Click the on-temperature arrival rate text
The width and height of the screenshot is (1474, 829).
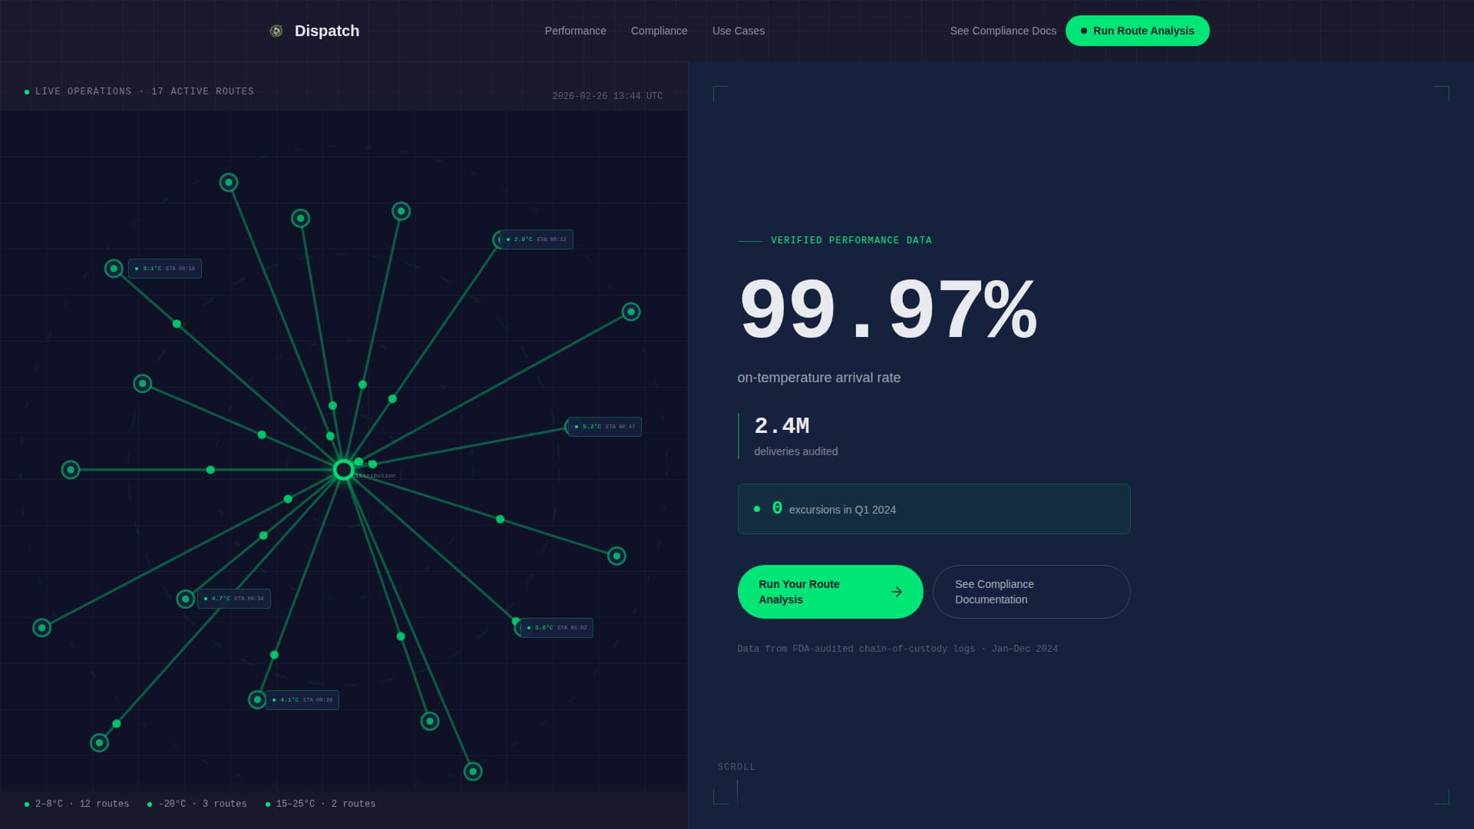(818, 378)
